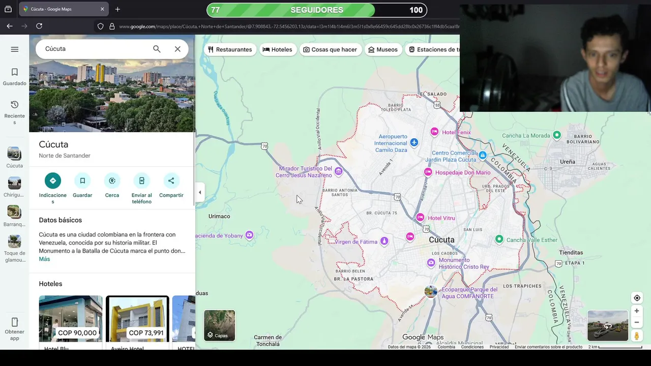This screenshot has width=651, height=366.
Task: Open recent place Cúcuta thumbnail
Action: [14, 153]
